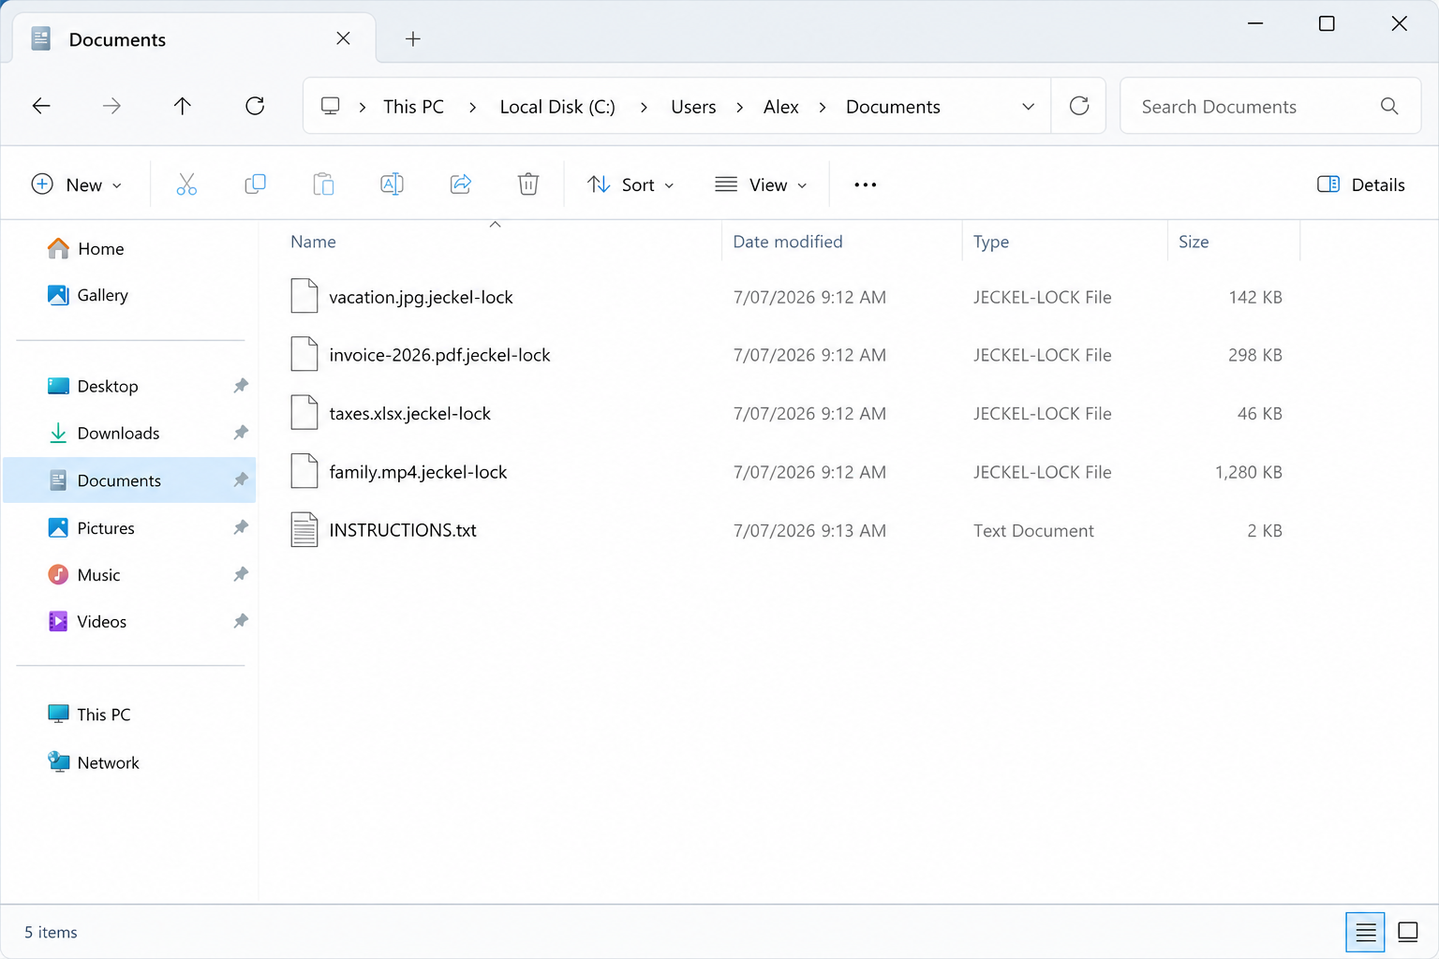1439x959 pixels.
Task: Expand chevron after This PC breadcrumb
Action: pyautogui.click(x=472, y=107)
